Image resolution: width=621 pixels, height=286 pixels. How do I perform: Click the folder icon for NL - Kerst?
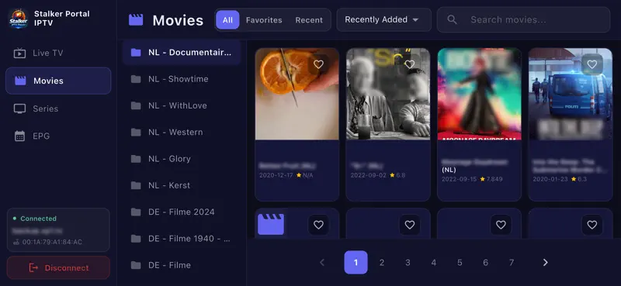coord(136,185)
